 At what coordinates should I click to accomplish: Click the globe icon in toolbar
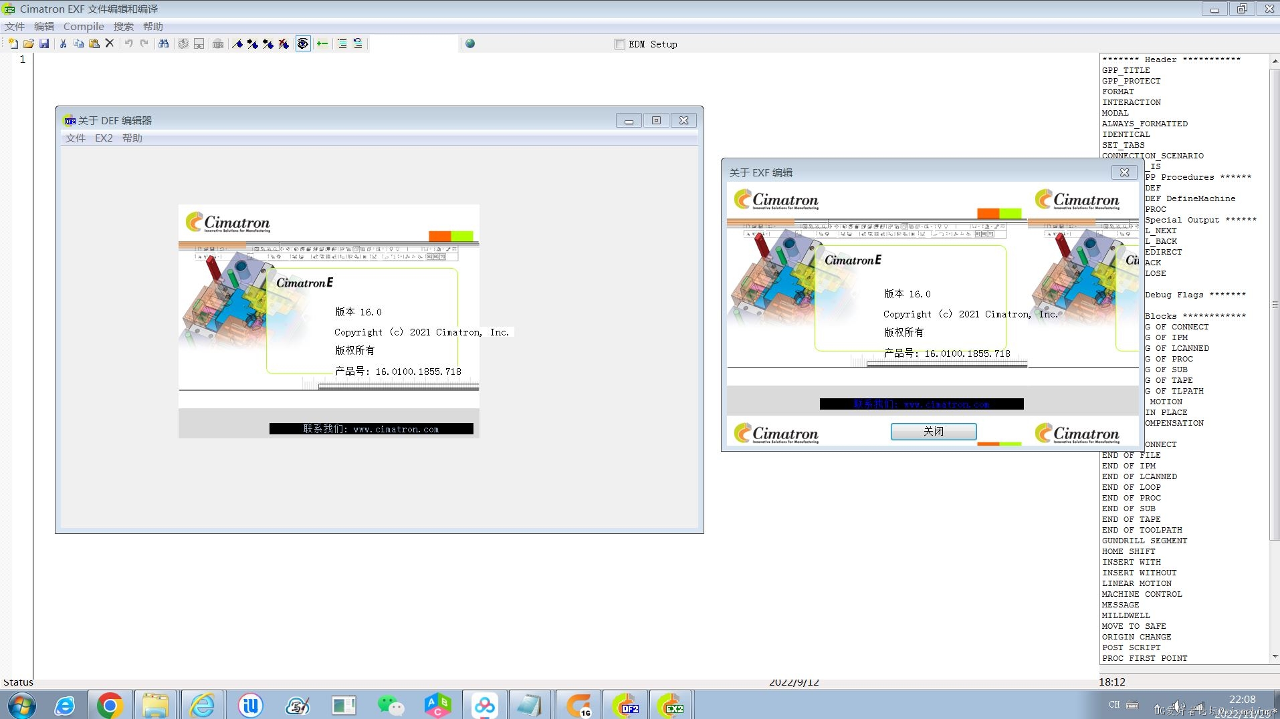pyautogui.click(x=470, y=43)
